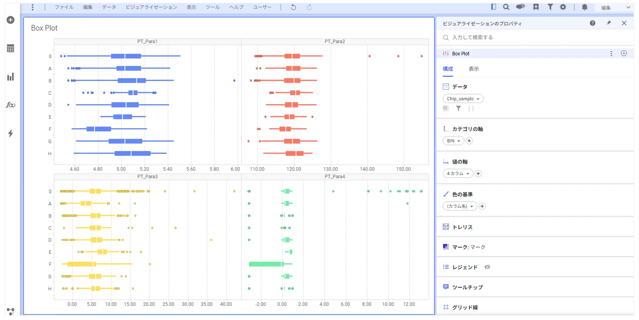Viewport: 639px width, 320px height.
Task: Click the redo arrow in top toolbar
Action: pyautogui.click(x=309, y=7)
